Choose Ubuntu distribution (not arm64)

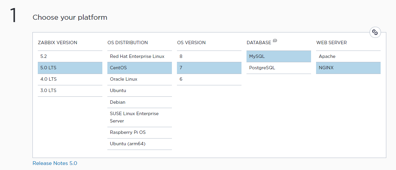139,91
